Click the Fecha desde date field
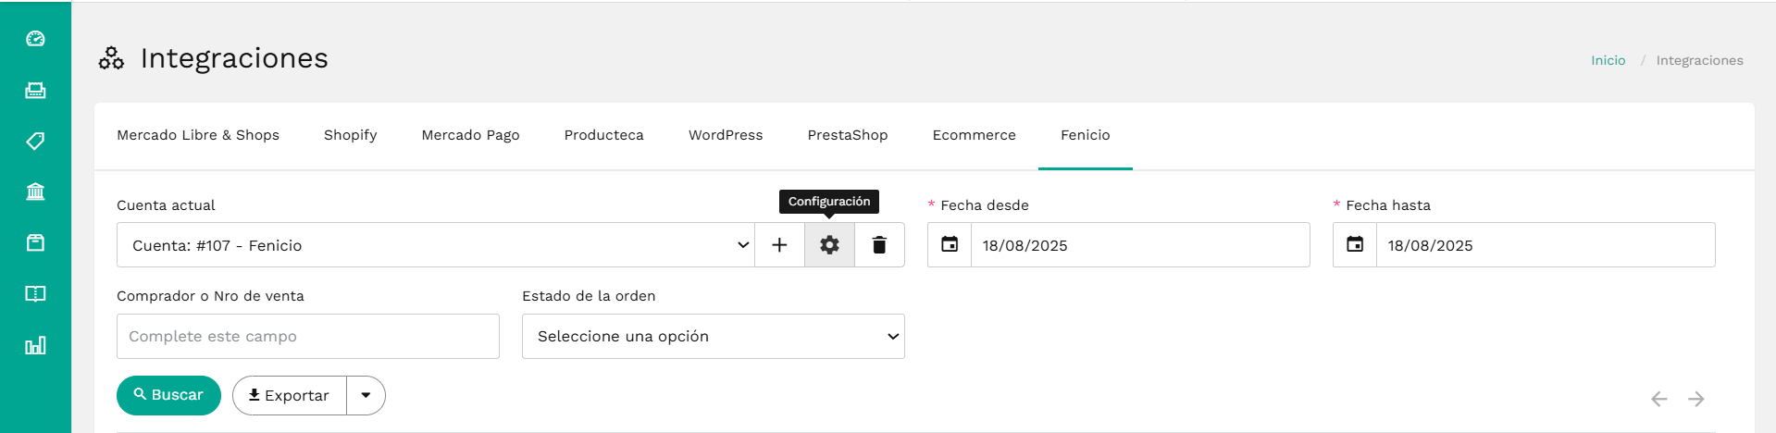Image resolution: width=1776 pixels, height=433 pixels. pos(1140,245)
